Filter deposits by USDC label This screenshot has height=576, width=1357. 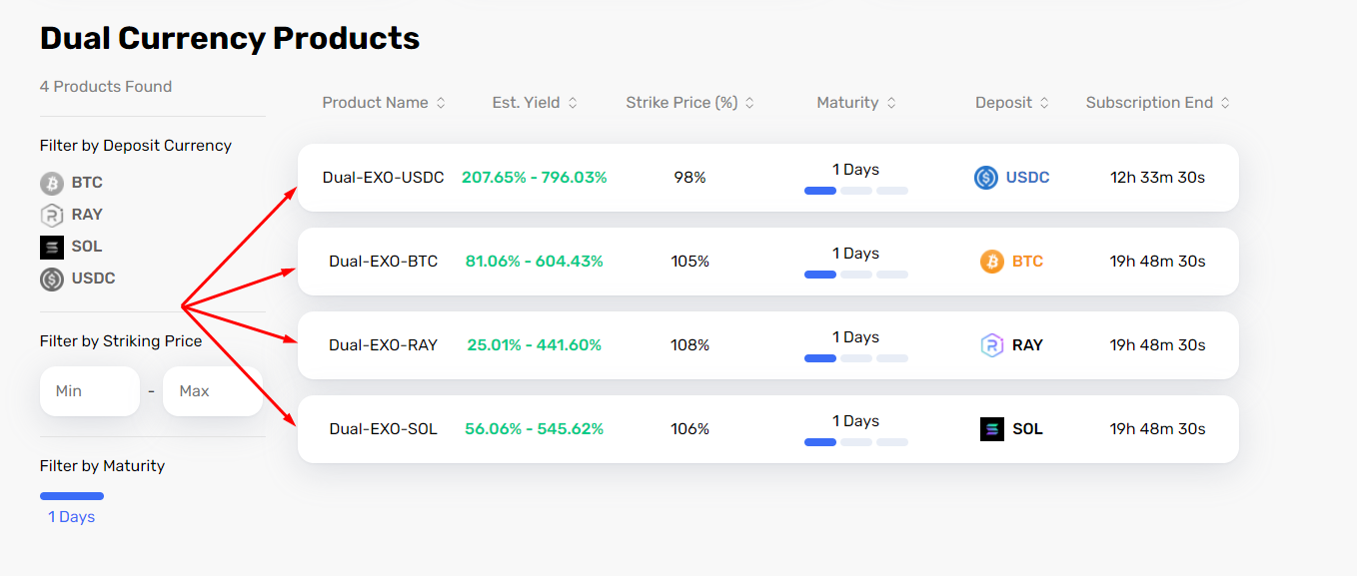pos(93,279)
